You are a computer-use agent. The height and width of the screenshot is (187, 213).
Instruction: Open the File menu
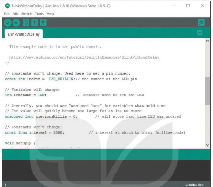tap(7, 14)
